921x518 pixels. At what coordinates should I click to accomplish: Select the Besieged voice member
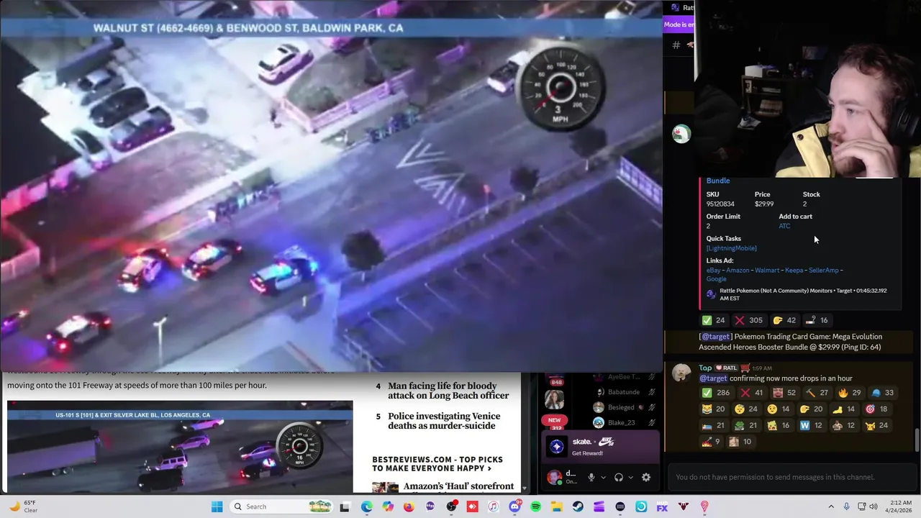coord(620,407)
